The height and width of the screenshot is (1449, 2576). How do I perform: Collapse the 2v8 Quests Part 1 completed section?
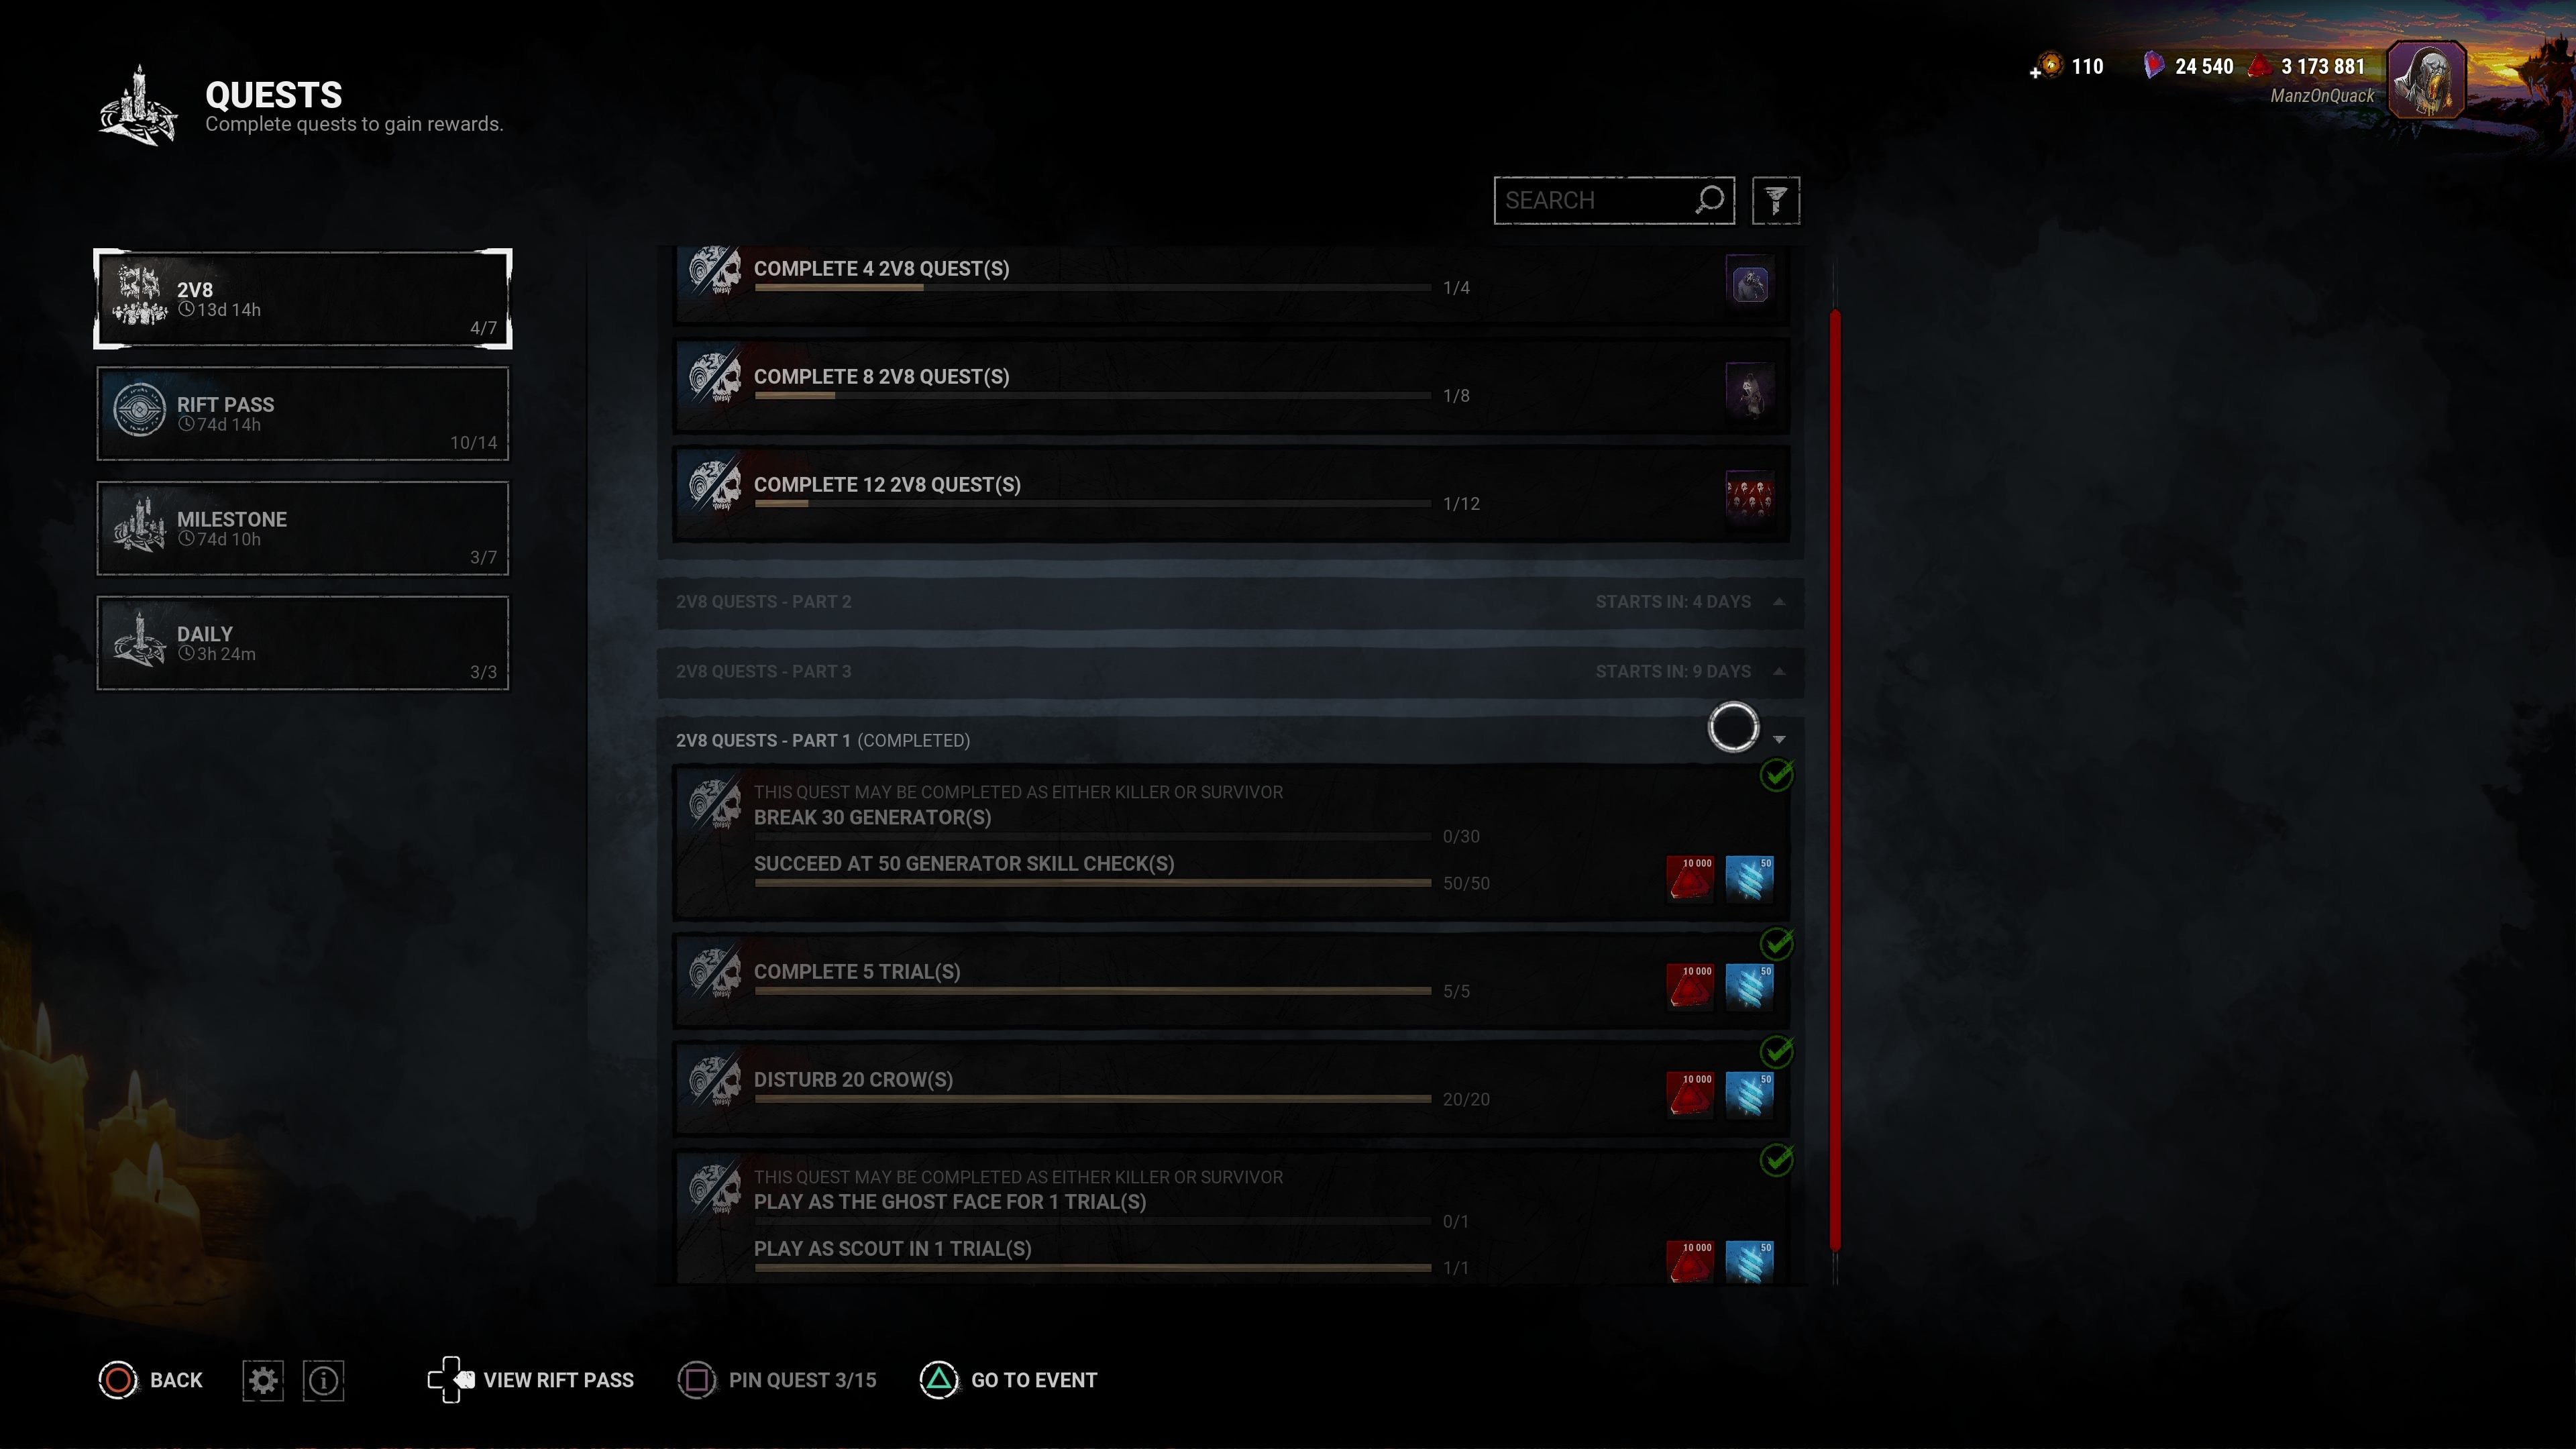[x=1230, y=740]
